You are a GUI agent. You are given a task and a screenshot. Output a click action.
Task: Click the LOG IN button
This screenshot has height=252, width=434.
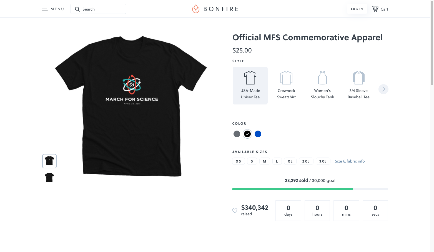click(x=357, y=9)
